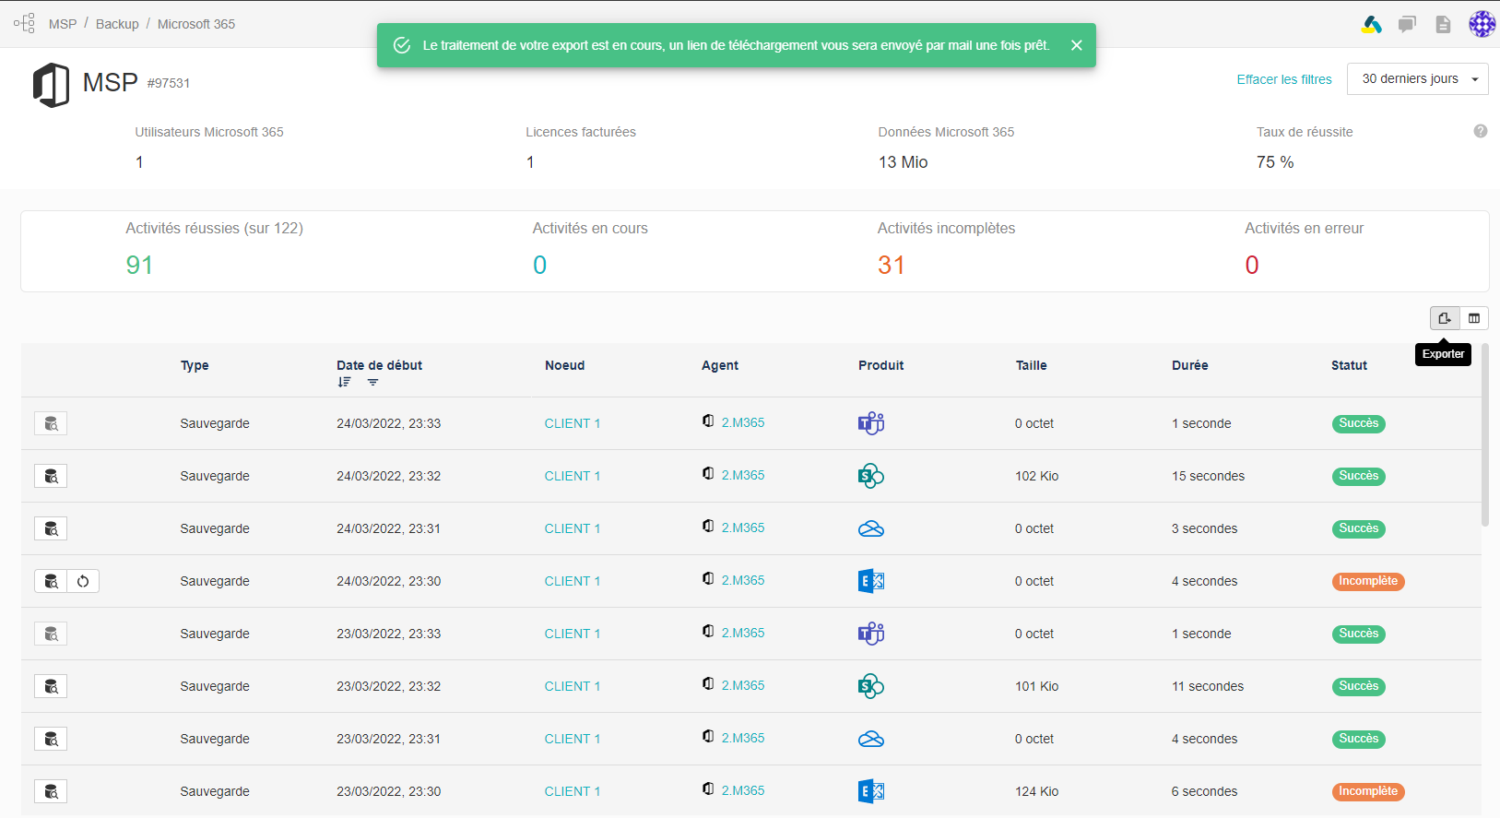The image size is (1500, 818).
Task: Click the Activités en cours count 0
Action: (x=539, y=266)
